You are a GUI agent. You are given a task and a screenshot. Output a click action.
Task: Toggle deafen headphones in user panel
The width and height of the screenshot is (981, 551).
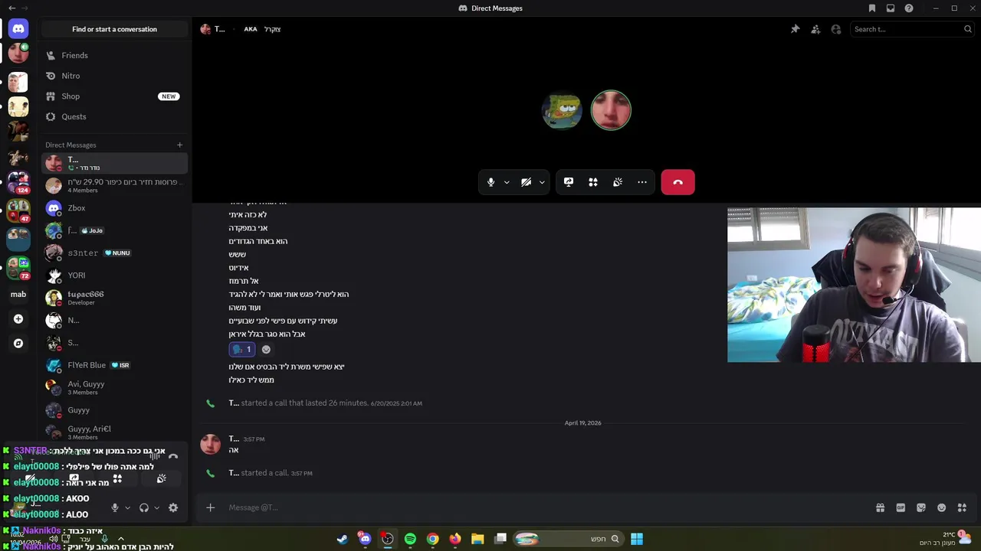point(143,507)
